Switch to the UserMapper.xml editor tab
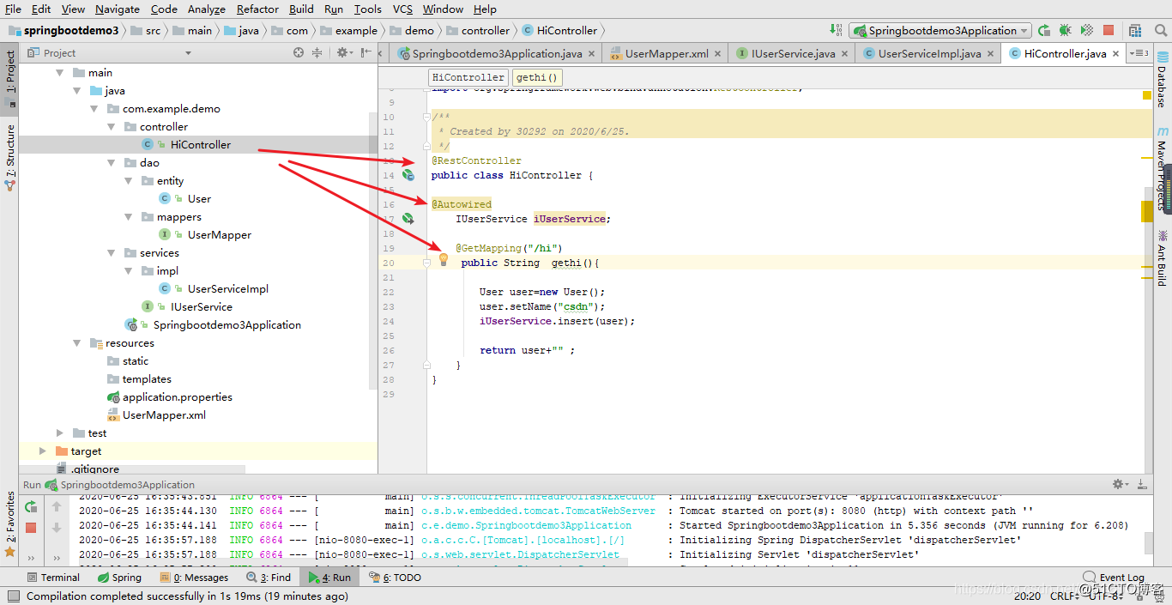1172x605 pixels. coord(666,53)
